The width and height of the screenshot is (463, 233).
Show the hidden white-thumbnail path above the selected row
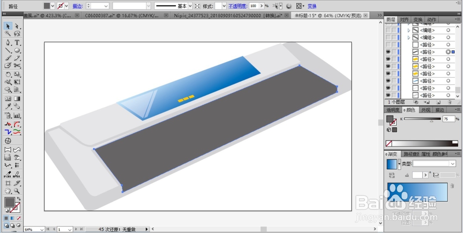click(x=388, y=45)
